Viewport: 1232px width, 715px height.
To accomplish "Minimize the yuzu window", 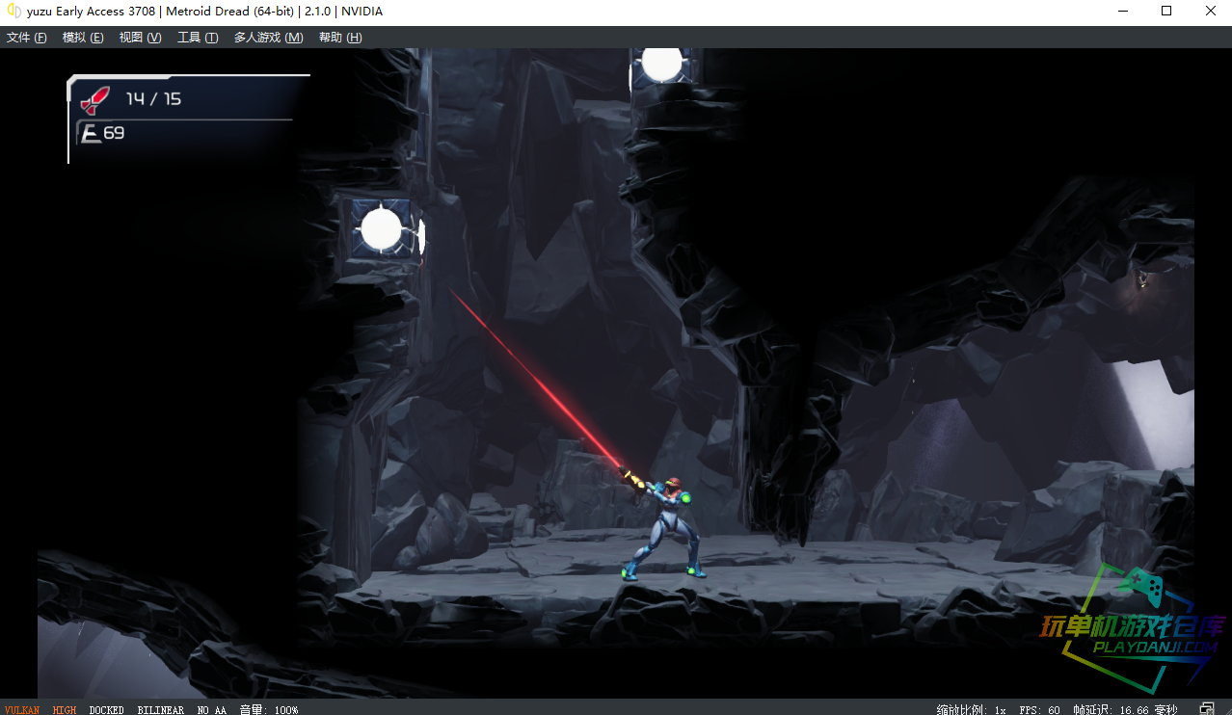I will coord(1122,12).
